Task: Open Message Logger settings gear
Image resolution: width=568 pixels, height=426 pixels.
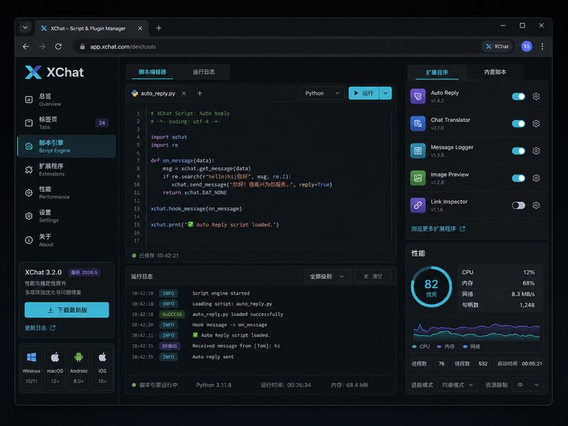Action: [536, 151]
